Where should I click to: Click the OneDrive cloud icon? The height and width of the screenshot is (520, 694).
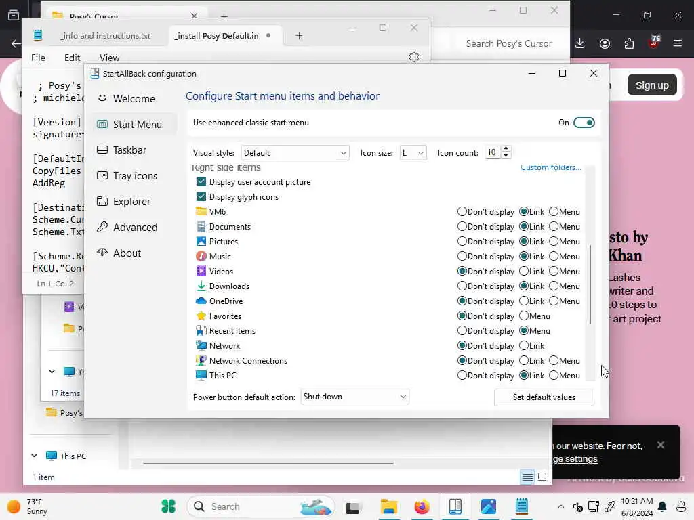pyautogui.click(x=201, y=301)
